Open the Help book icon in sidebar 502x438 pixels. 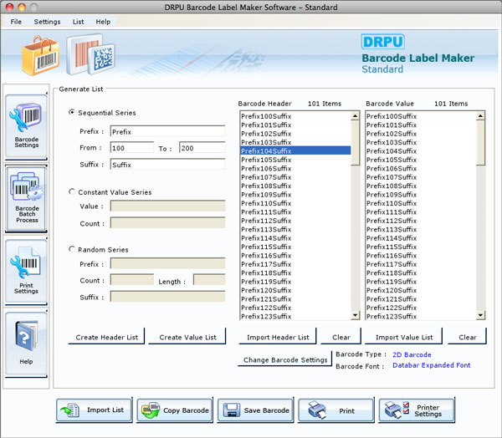pos(26,344)
